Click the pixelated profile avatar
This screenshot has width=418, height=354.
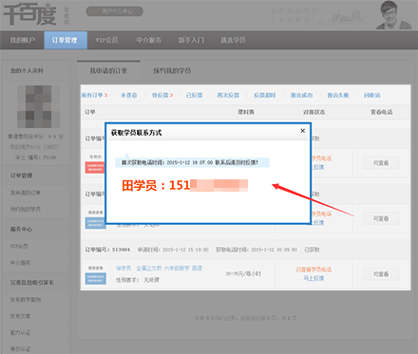(x=38, y=106)
